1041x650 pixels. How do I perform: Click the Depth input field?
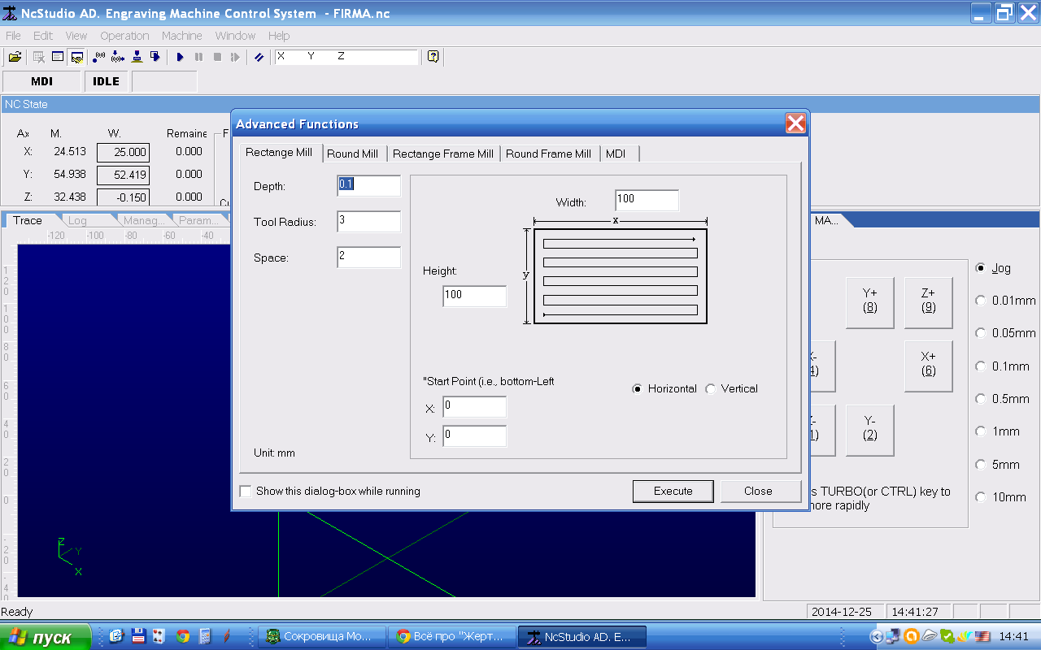coord(369,185)
